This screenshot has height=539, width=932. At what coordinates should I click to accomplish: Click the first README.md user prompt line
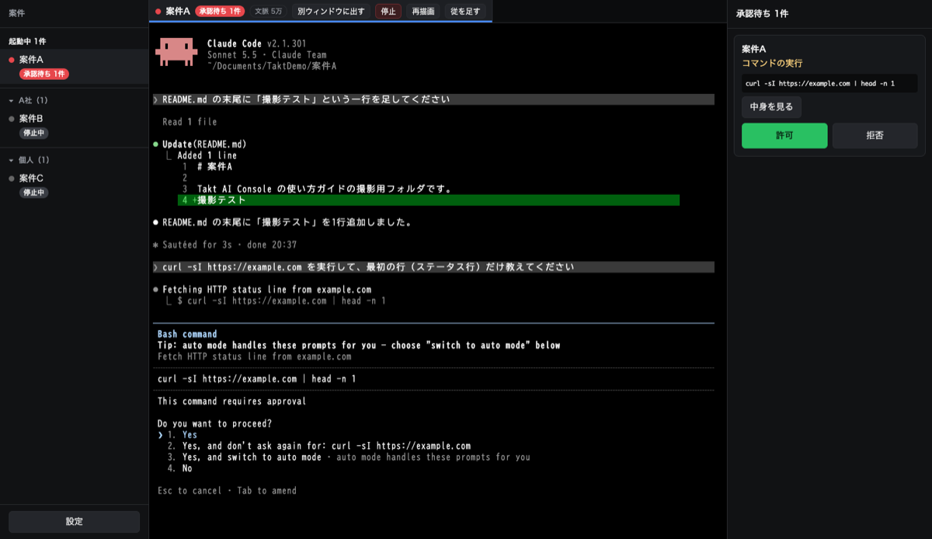pyautogui.click(x=433, y=99)
